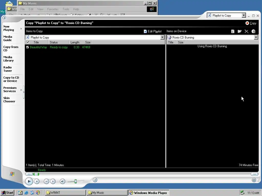Open the Items to Copy playlist dropdown
The width and height of the screenshot is (262, 196).
click(162, 37)
